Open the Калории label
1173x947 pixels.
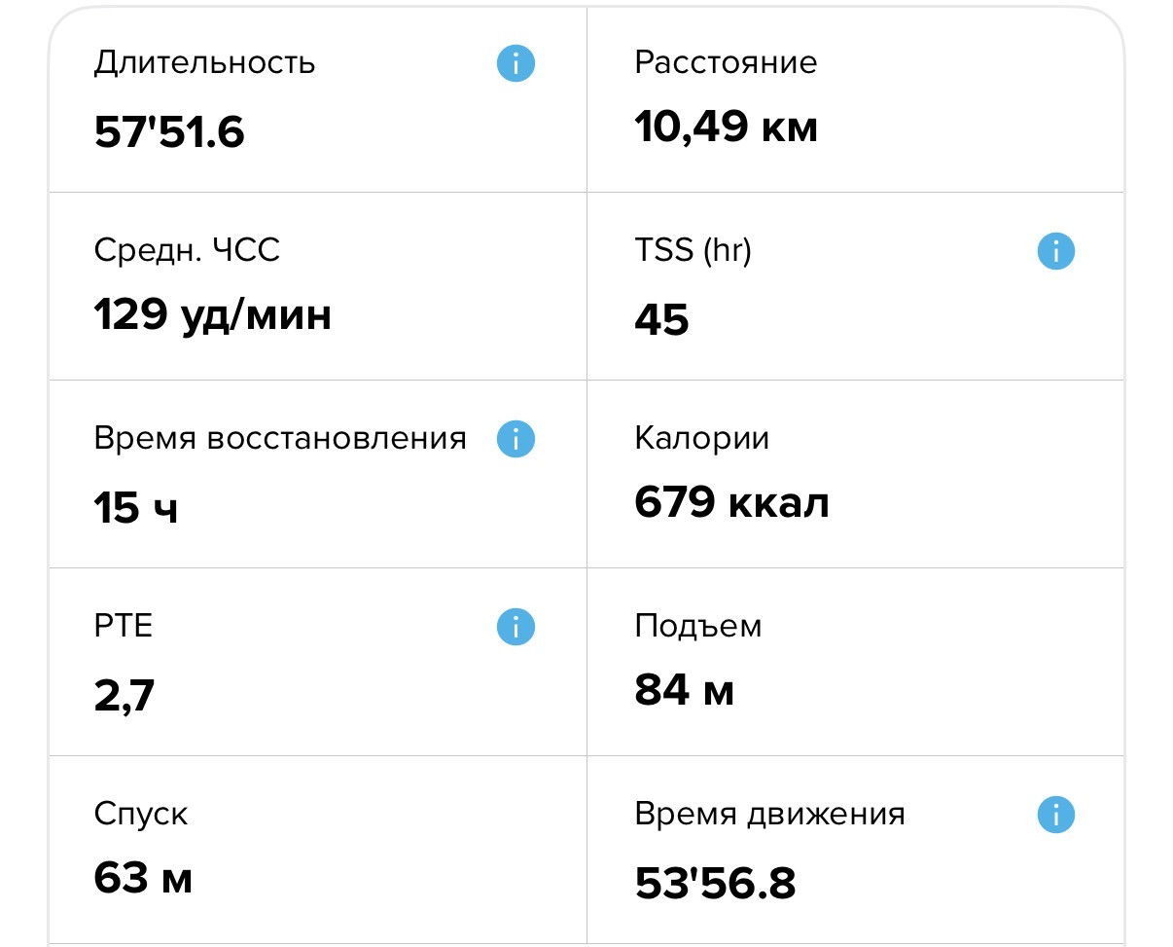point(702,439)
